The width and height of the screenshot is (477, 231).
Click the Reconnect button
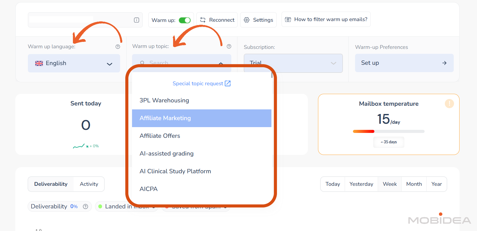217,20
